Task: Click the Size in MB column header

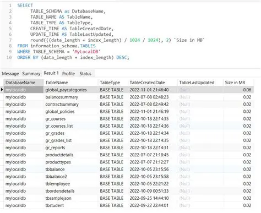Action: (238, 83)
